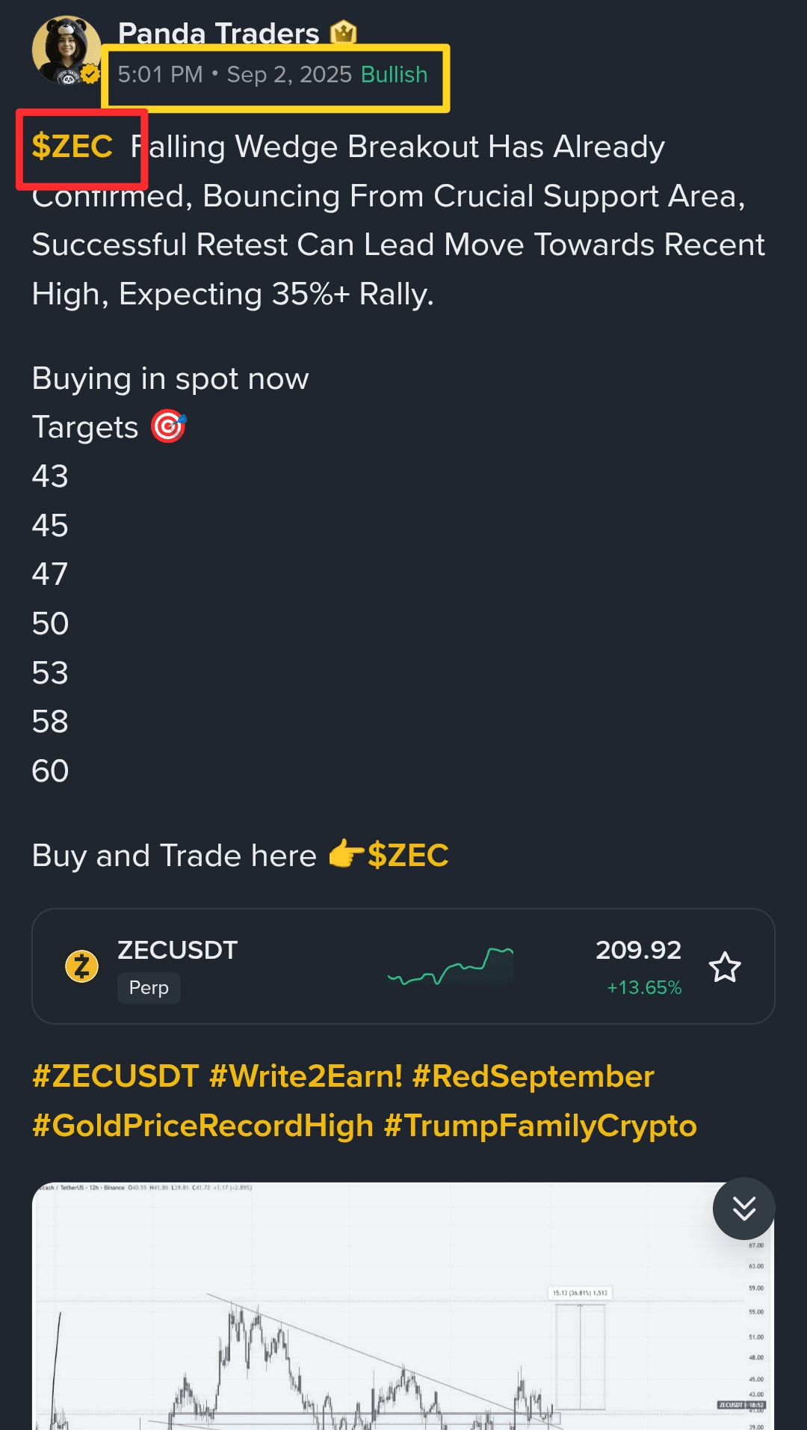Open the #GoldPriceRecordHigh hashtag

coord(203,1125)
